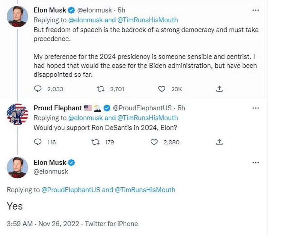
Task: Open @TimRunsHisMouth mention in the top tweet
Action: point(147,20)
